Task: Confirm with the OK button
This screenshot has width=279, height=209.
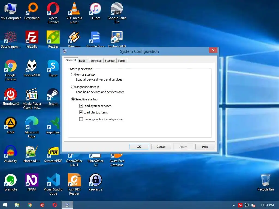Action: pos(139,147)
